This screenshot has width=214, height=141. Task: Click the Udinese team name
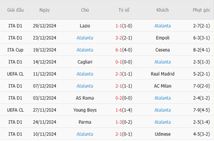coord(162,134)
